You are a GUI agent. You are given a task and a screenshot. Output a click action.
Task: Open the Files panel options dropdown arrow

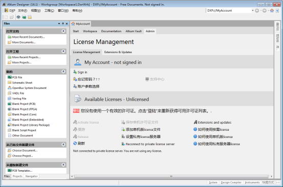click(x=59, y=24)
